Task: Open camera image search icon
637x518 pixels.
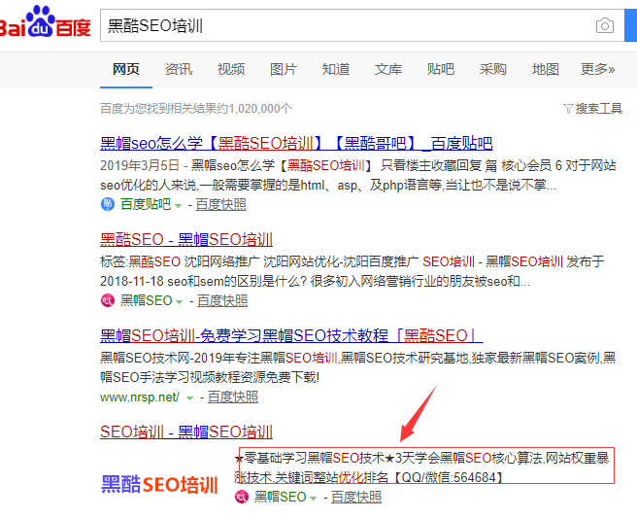Action: pyautogui.click(x=605, y=25)
